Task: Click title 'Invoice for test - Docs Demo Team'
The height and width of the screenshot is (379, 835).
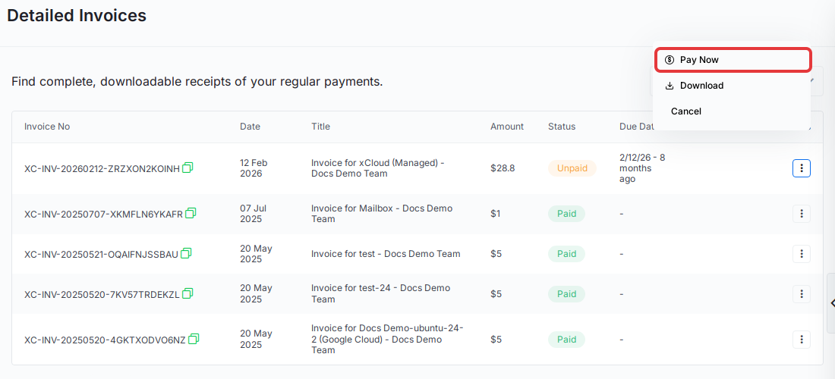Action: click(x=386, y=254)
